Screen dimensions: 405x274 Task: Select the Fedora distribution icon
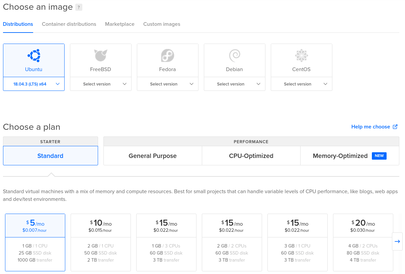coord(167,55)
